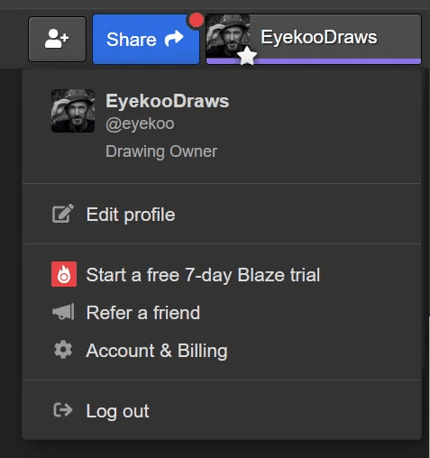The image size is (430, 458).
Task: Click the white star badge on avatar
Action: tap(247, 56)
